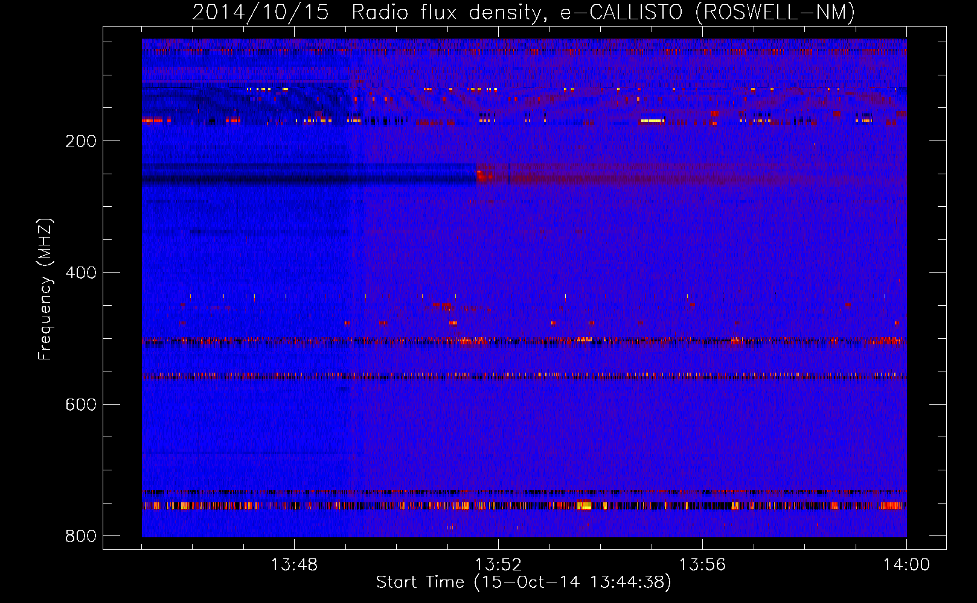Viewport: 977px width, 603px height.
Task: Click the plot title 'Radio flux density, e-CALLISTO (ROSWELL-NM)'
Action: coord(603,13)
